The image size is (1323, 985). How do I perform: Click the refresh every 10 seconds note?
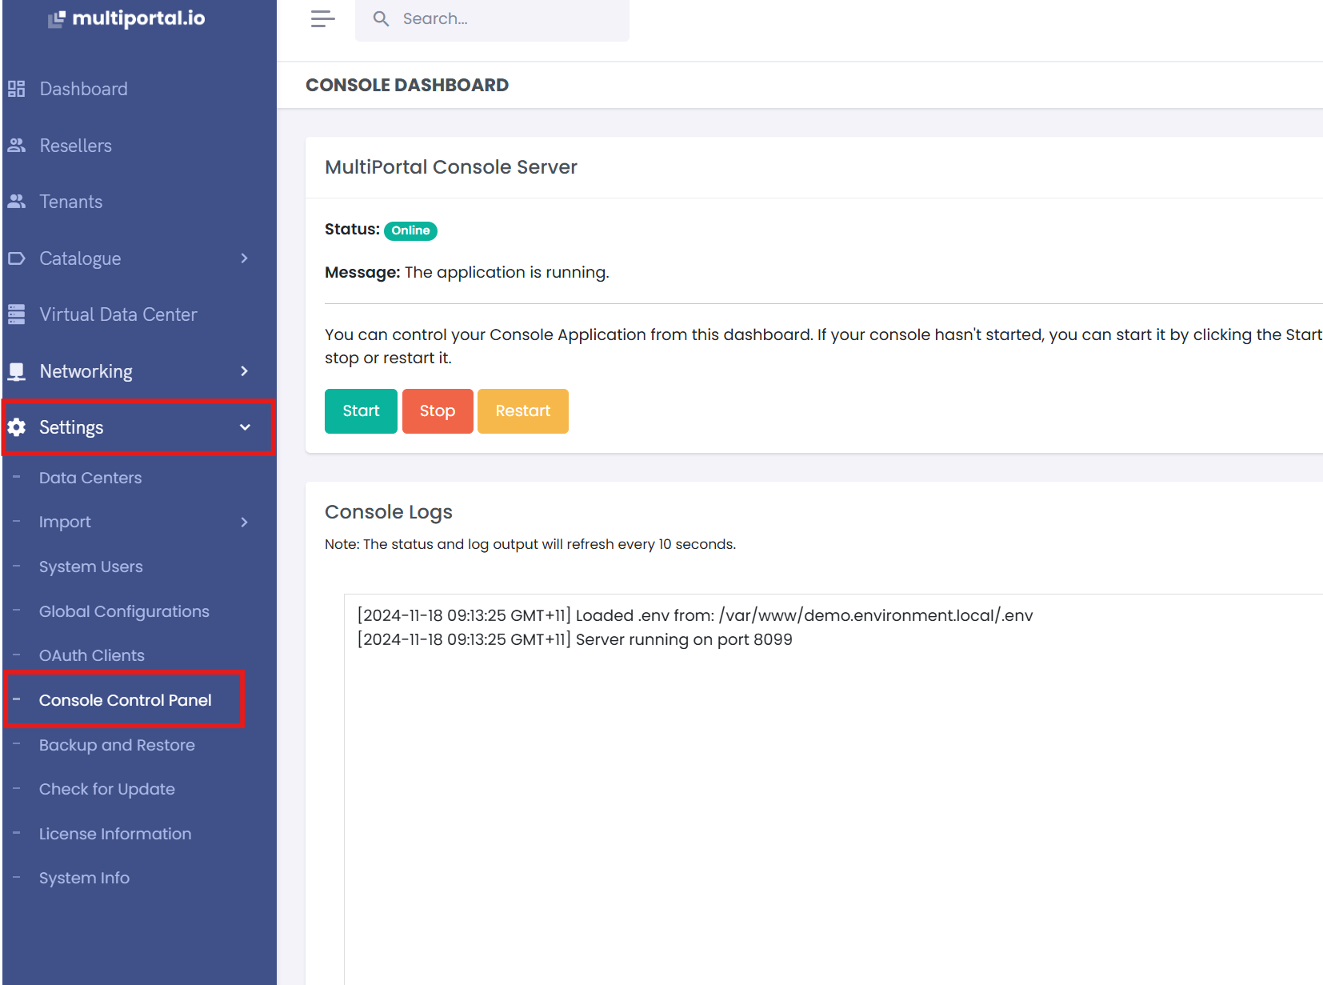530,544
